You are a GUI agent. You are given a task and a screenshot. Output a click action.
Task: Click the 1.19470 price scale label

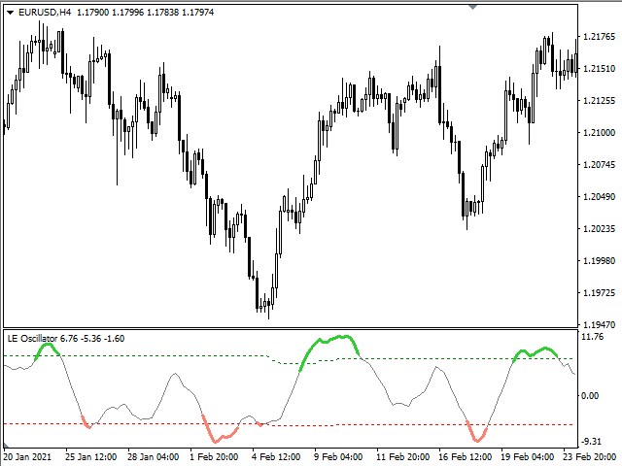[x=599, y=324]
